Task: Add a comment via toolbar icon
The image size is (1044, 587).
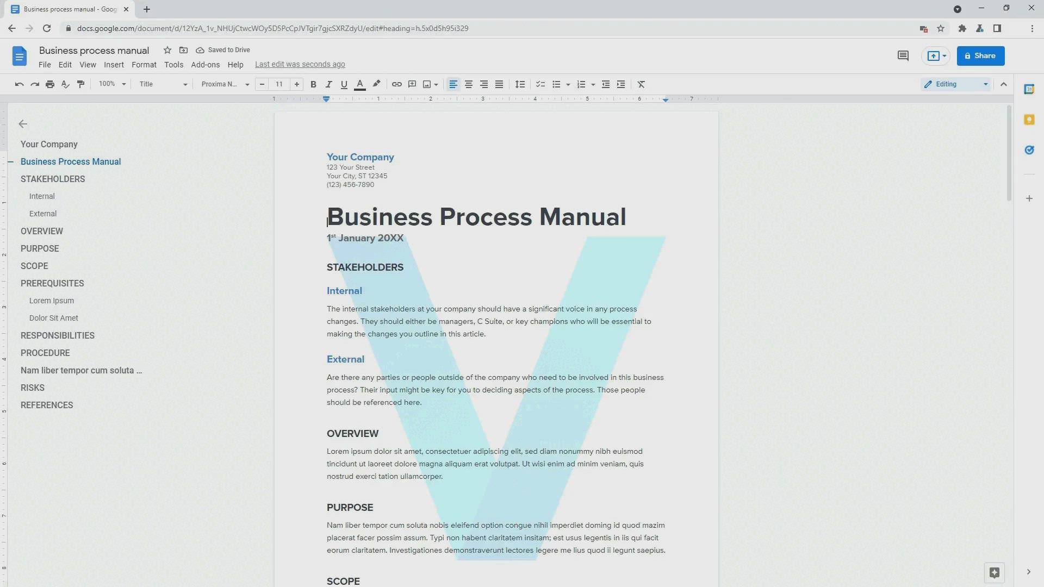Action: coord(412,84)
